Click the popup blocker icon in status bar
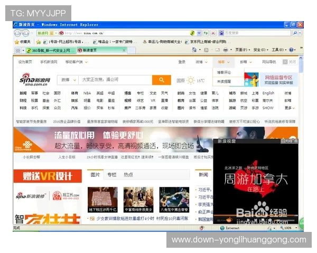 pos(202,228)
